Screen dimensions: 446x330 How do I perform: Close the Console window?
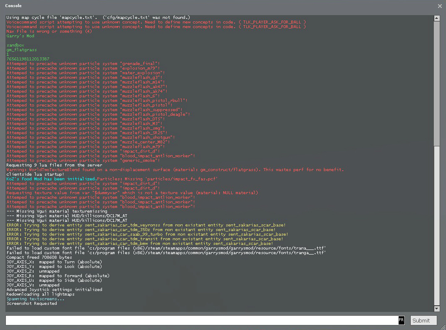coord(440,6)
